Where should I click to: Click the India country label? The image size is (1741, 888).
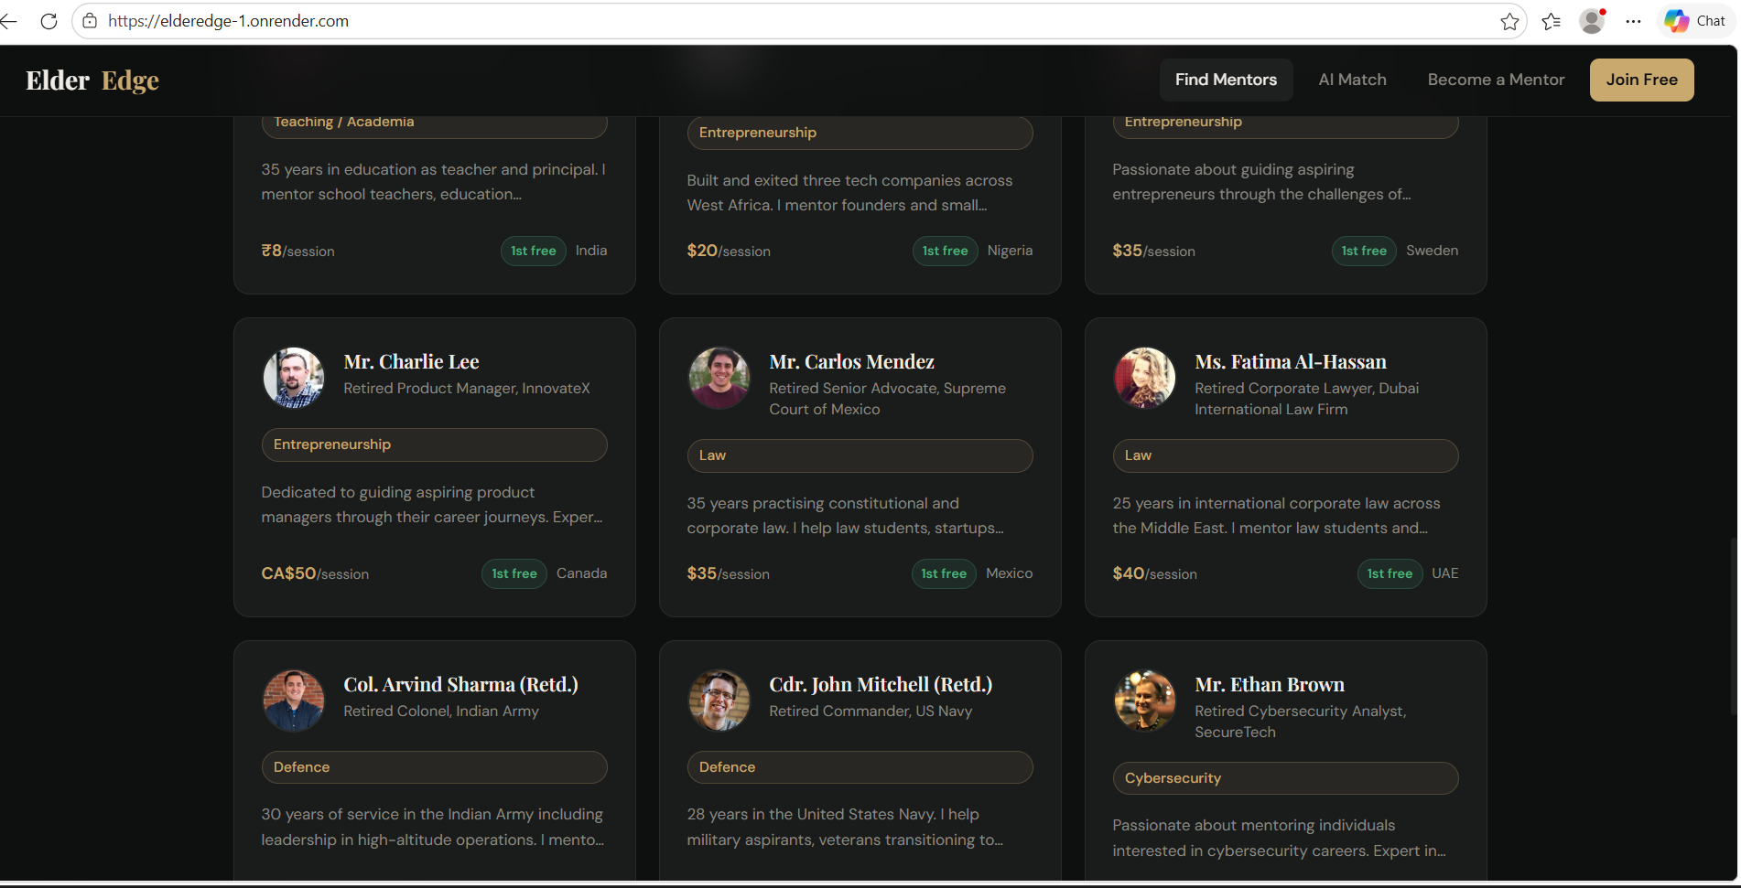coord(591,251)
